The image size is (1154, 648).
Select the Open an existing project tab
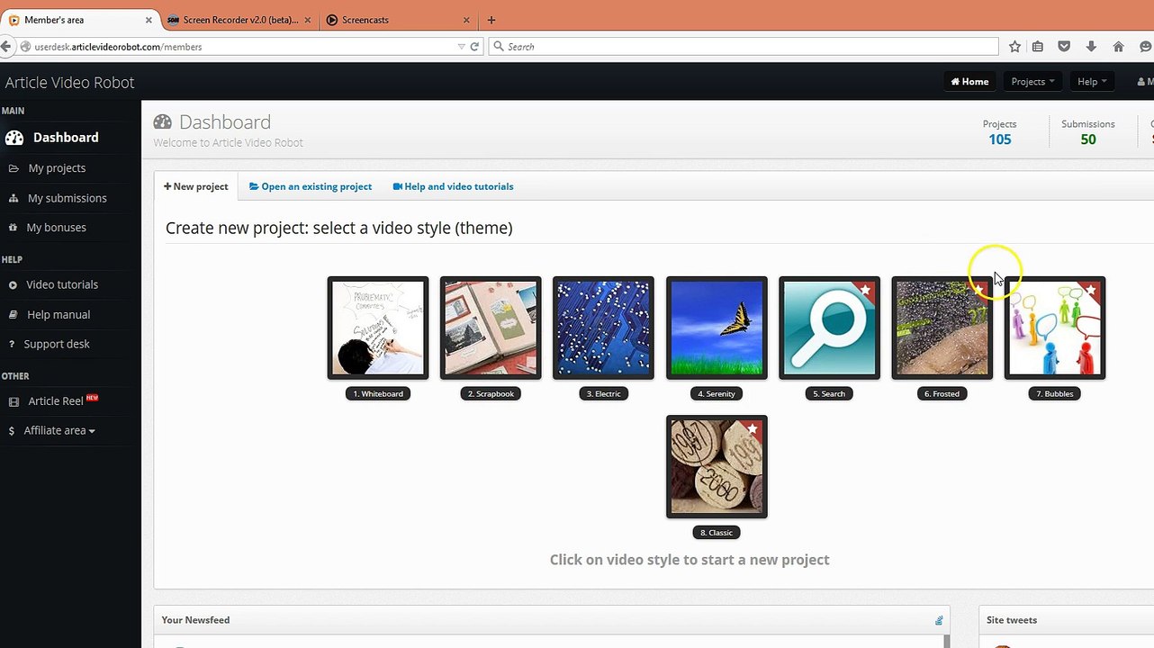(x=310, y=186)
